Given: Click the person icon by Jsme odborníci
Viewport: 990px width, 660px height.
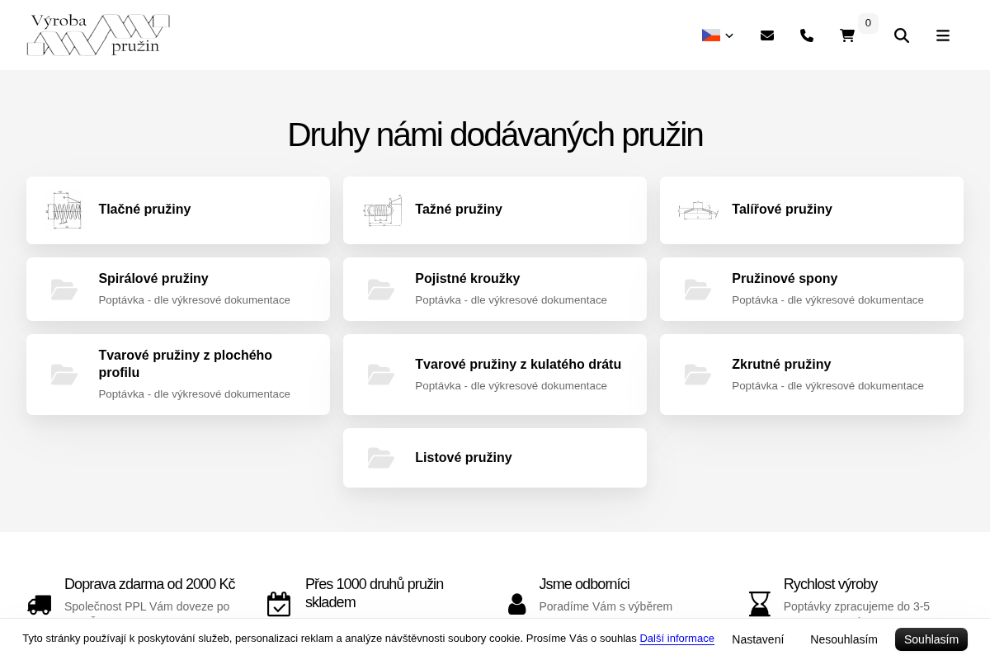Looking at the screenshot, I should 517,604.
